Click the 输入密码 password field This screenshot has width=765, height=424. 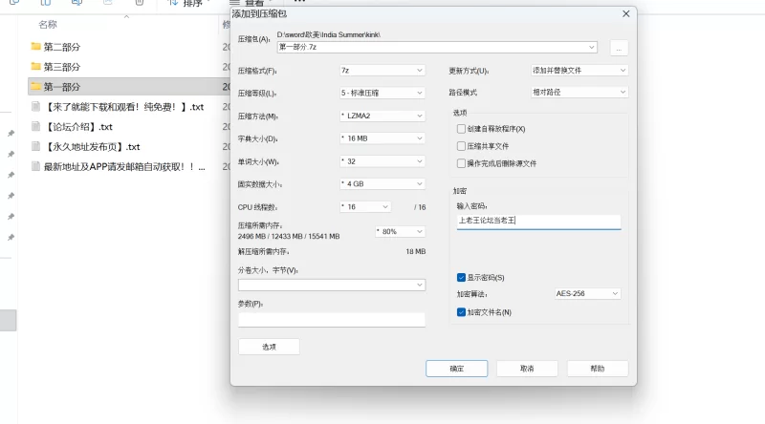coord(538,222)
